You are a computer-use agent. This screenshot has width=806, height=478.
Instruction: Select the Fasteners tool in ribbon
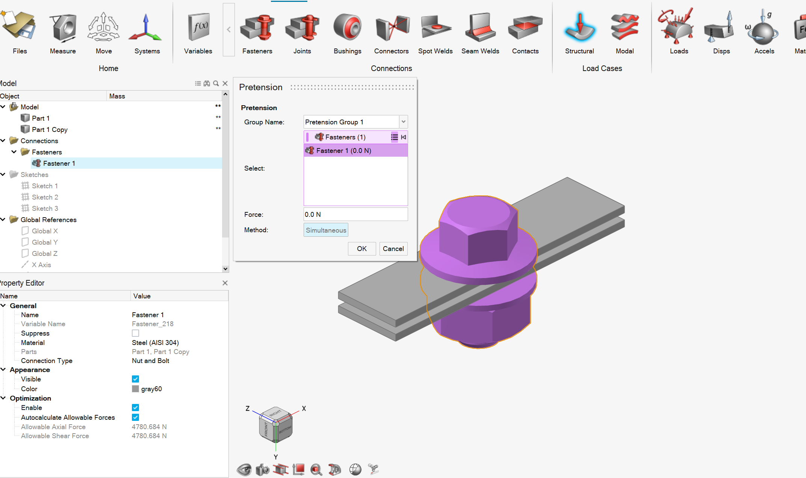click(257, 27)
